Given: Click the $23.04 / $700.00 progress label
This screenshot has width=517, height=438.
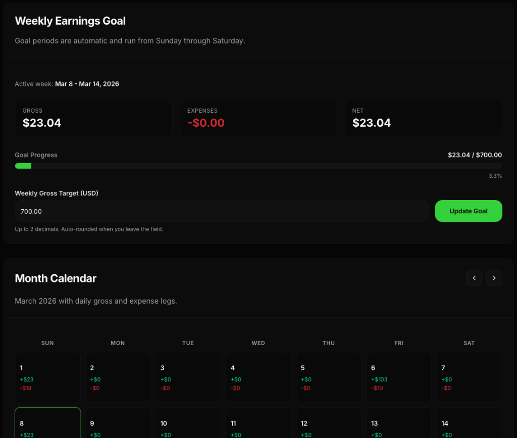Looking at the screenshot, I should pos(475,155).
